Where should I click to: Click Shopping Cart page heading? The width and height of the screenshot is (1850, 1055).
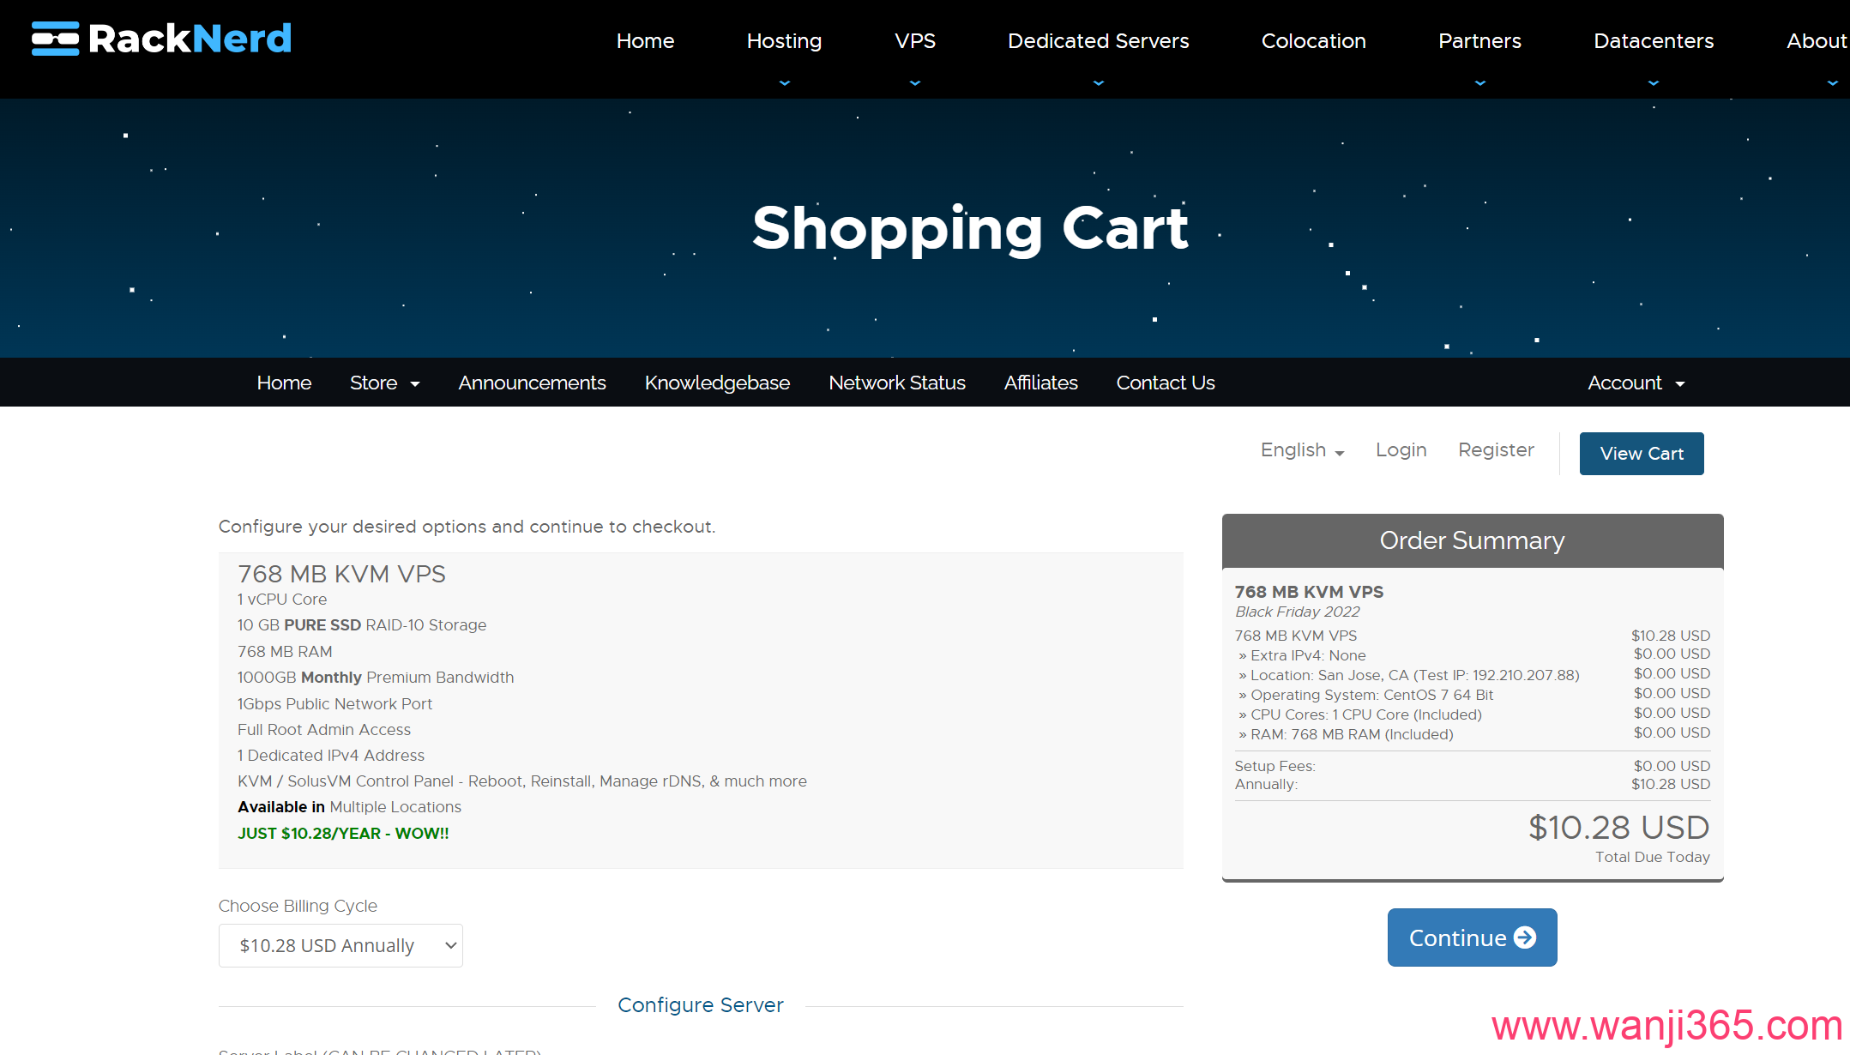click(970, 229)
